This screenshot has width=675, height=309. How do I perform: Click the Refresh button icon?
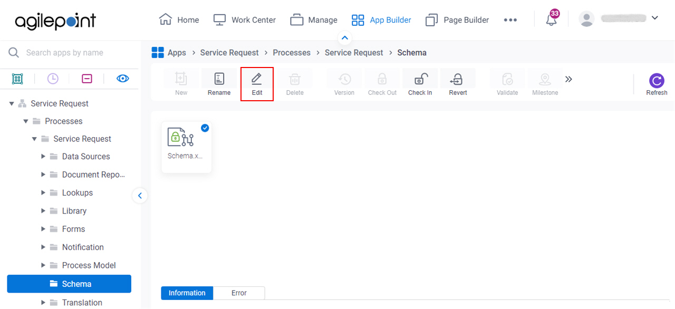[x=657, y=81]
